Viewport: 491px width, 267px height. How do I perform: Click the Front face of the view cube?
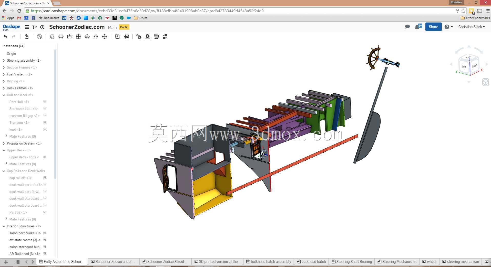[x=475, y=66]
